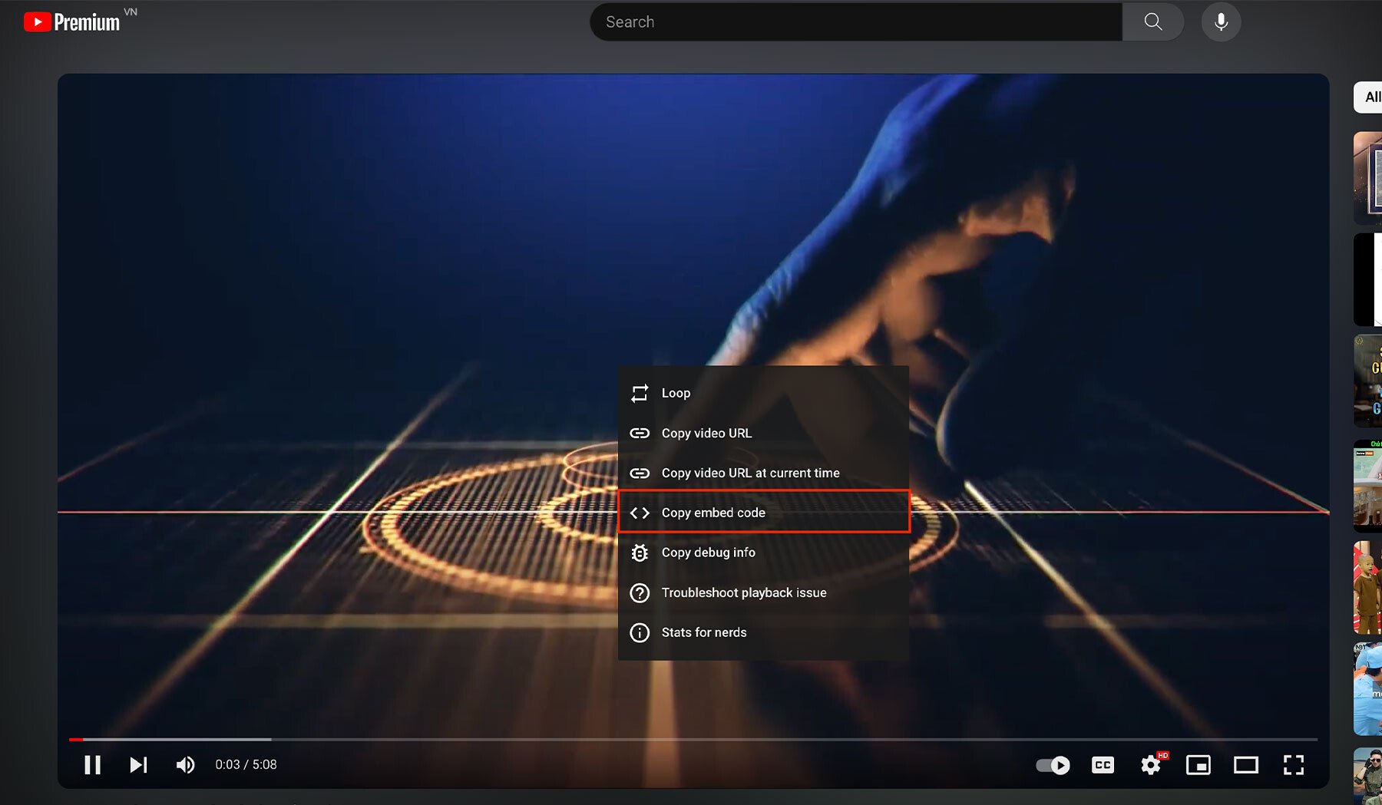The height and width of the screenshot is (805, 1382).
Task: Click inside the Search input field
Action: 852,21
